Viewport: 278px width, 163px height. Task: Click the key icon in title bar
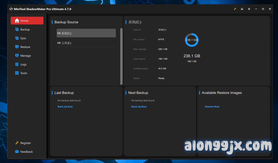click(235, 9)
